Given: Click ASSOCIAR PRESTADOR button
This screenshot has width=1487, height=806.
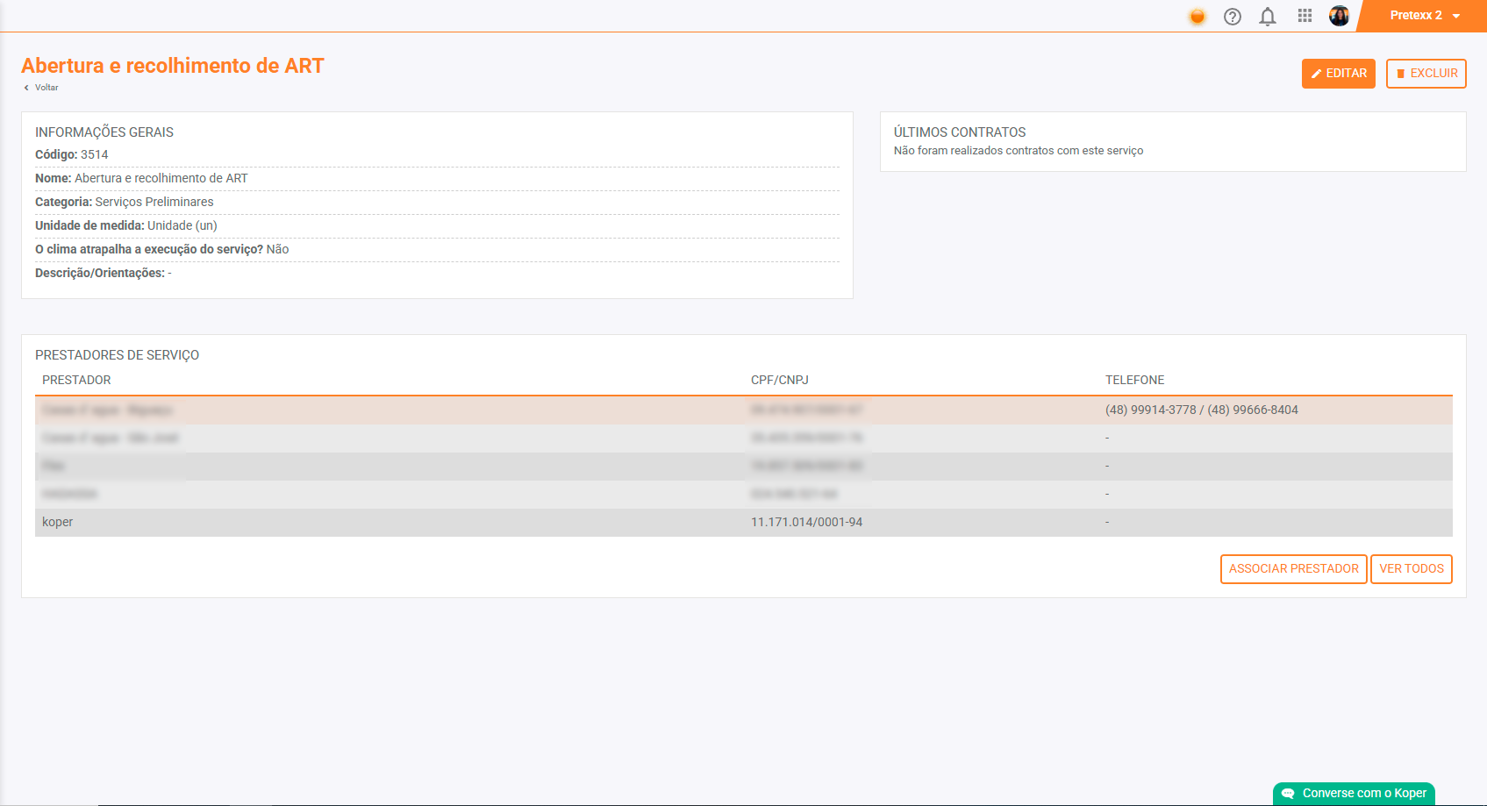Looking at the screenshot, I should [1293, 569].
